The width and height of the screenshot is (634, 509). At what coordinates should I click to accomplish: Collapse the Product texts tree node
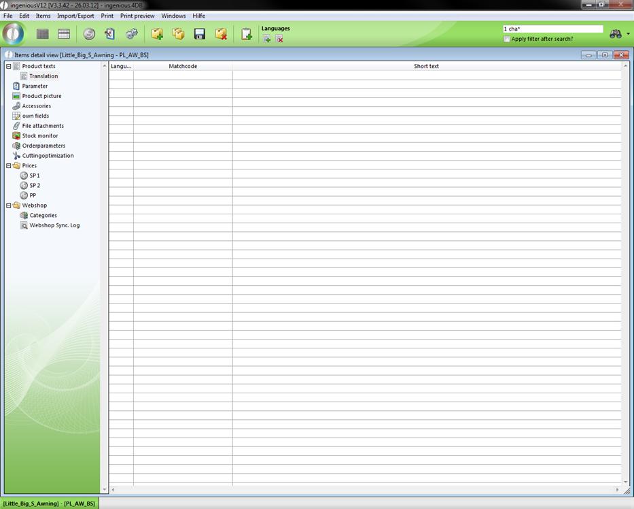pos(9,66)
